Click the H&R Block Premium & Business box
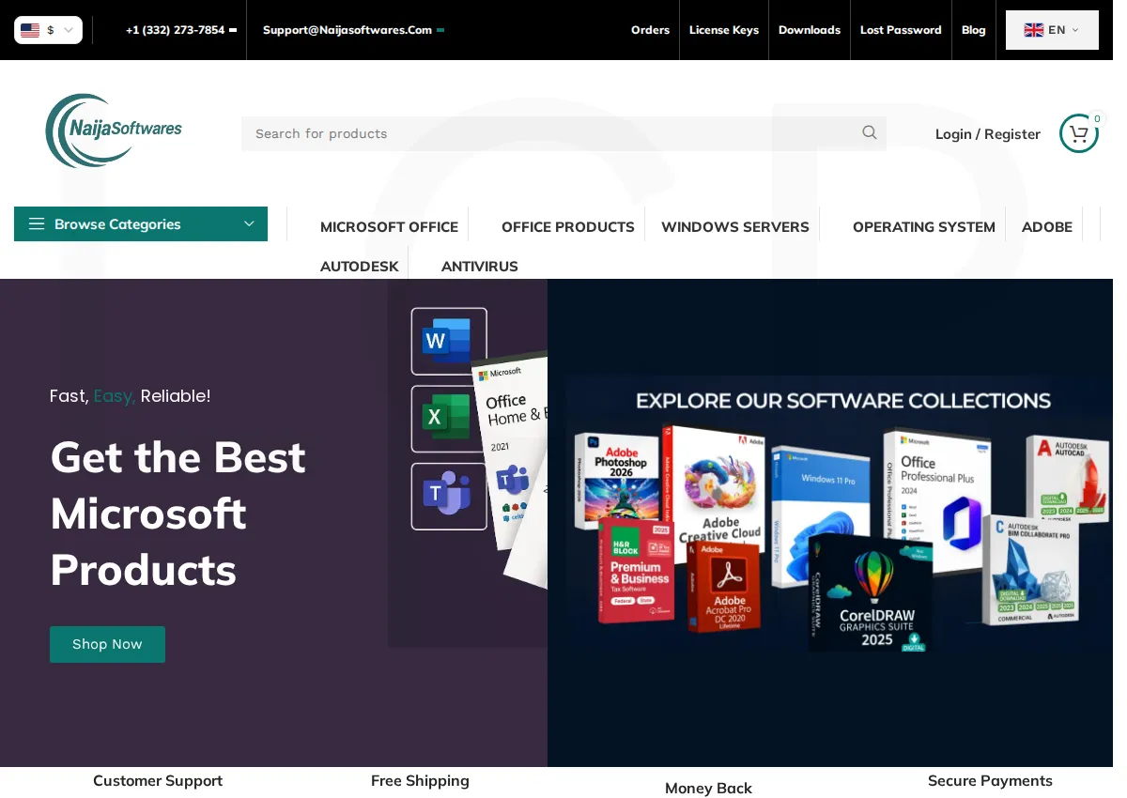 pyautogui.click(x=636, y=570)
